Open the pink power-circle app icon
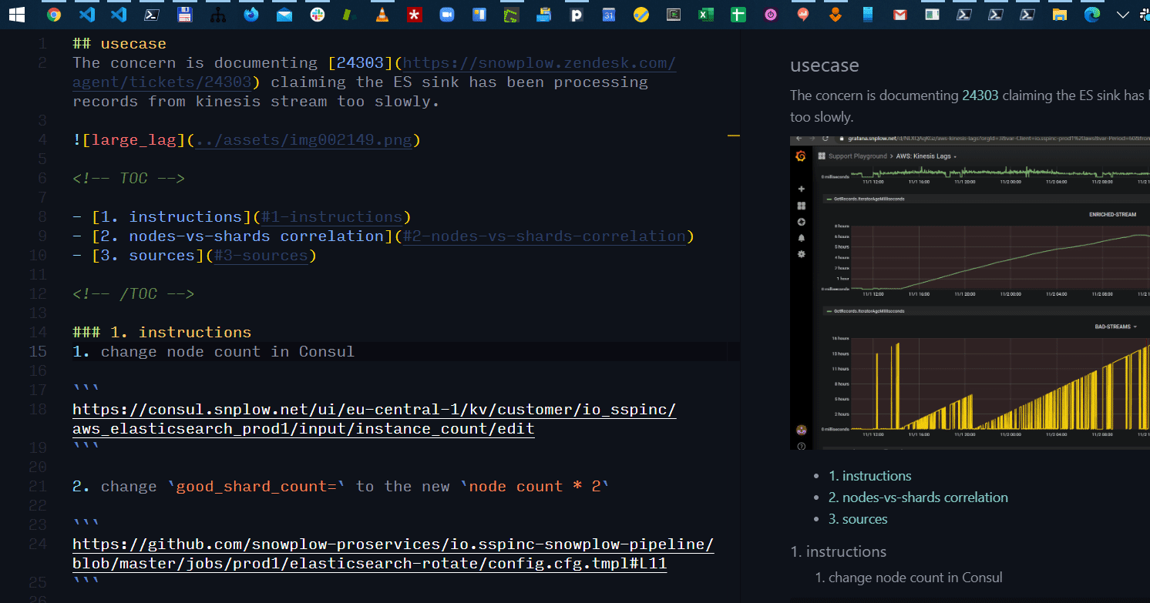 click(x=771, y=14)
